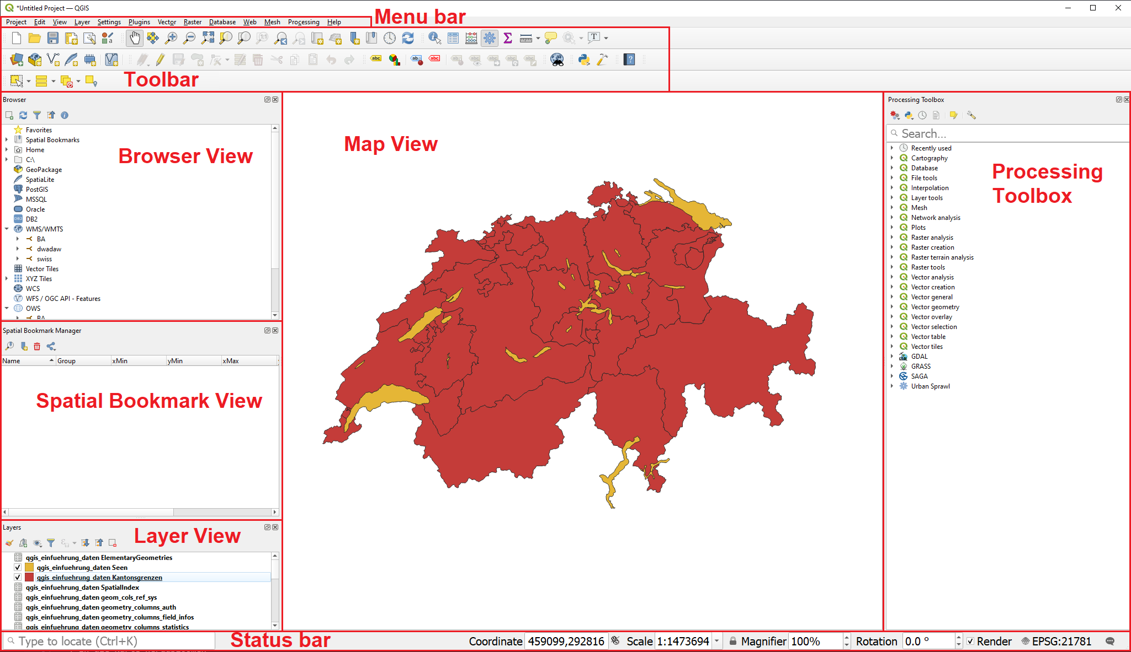The height and width of the screenshot is (652, 1131).
Task: Open the Temporal Controller panel
Action: click(390, 37)
